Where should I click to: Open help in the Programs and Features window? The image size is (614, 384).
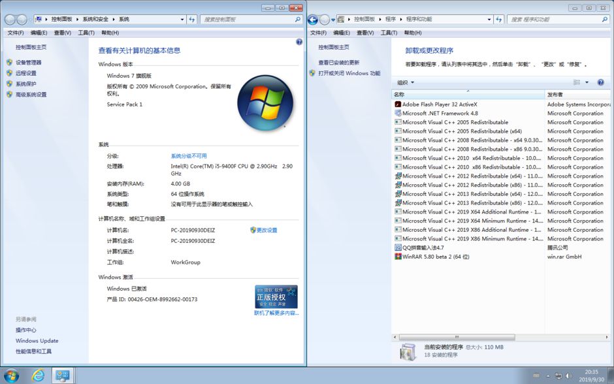click(x=601, y=82)
